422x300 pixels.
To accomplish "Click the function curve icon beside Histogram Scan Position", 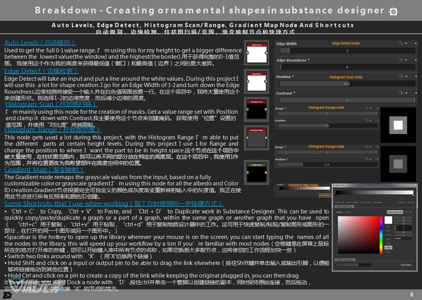I will coord(401,76).
